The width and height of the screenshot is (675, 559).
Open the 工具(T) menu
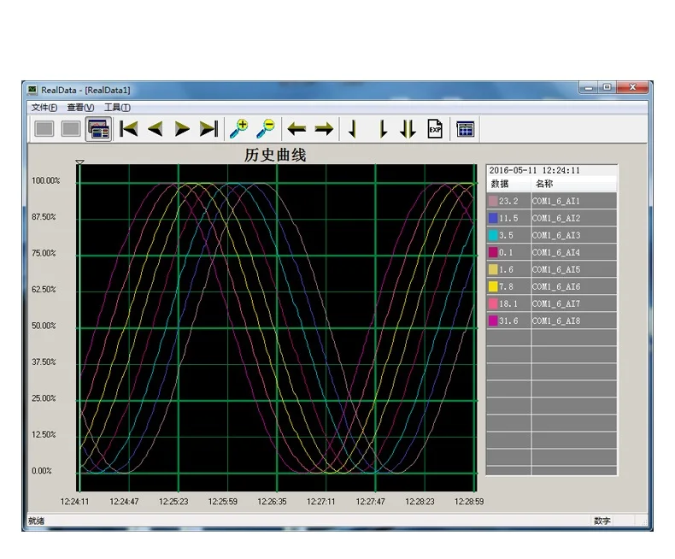[x=117, y=108]
